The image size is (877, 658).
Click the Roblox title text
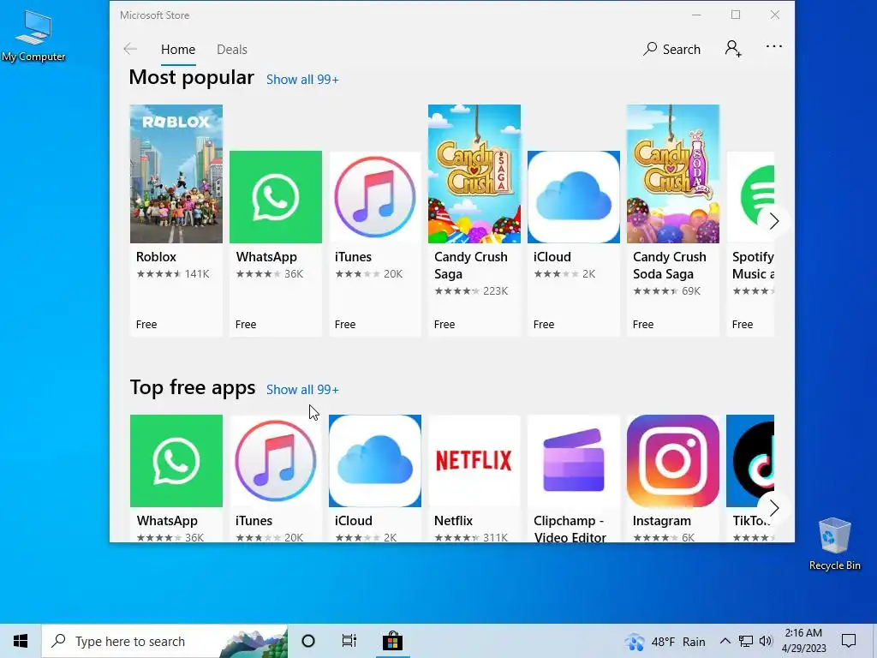(156, 257)
